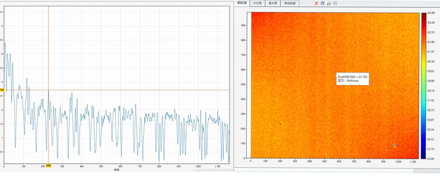440x176 pixels.
Task: Open the 方位角 tab
Action: coord(257,4)
